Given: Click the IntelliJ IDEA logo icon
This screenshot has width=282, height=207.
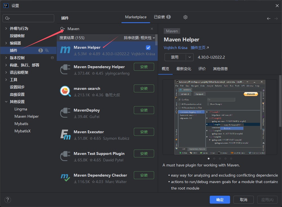Looking at the screenshot, I should pyautogui.click(x=6, y=6).
